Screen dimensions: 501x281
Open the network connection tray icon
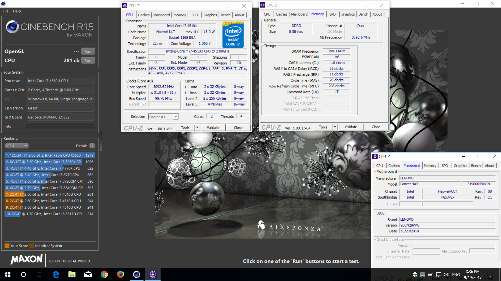[438, 274]
